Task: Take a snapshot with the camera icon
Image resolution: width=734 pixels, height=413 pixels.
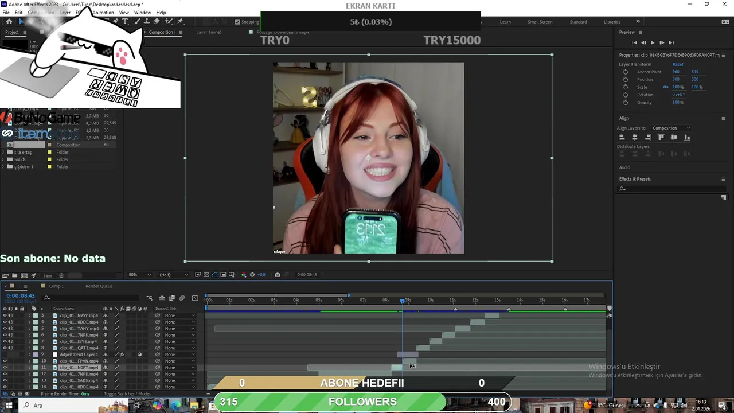Action: (278, 275)
